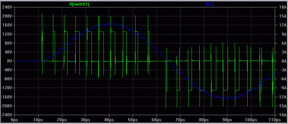Select the -120V left axis label
Viewport: 288px width, 124px height.
click(x=6, y=88)
